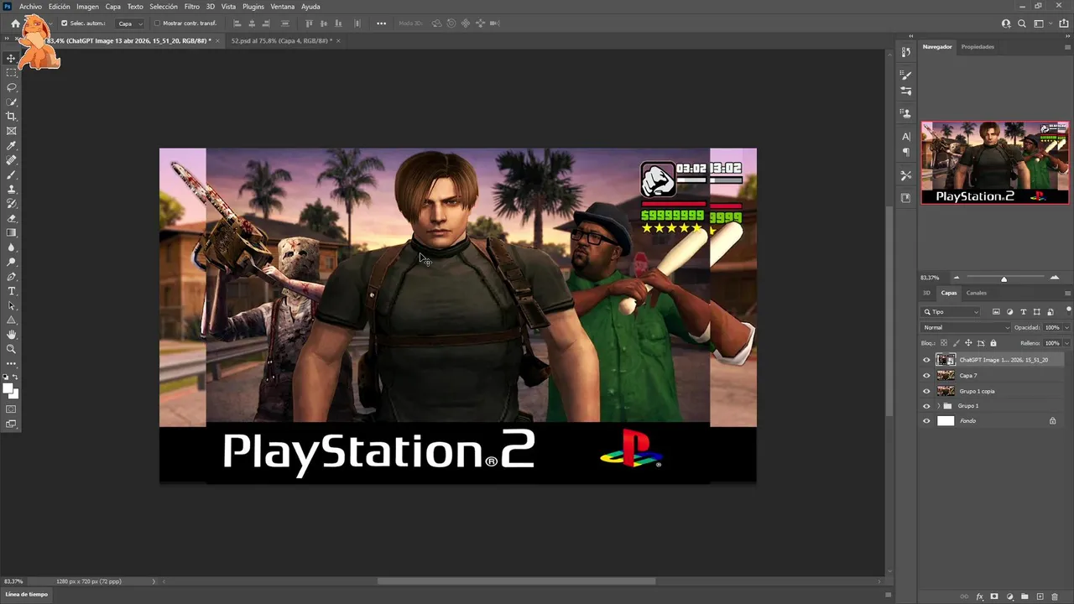The image size is (1074, 604).
Task: Uncheck the Selec. autom. checkbox
Action: click(64, 23)
